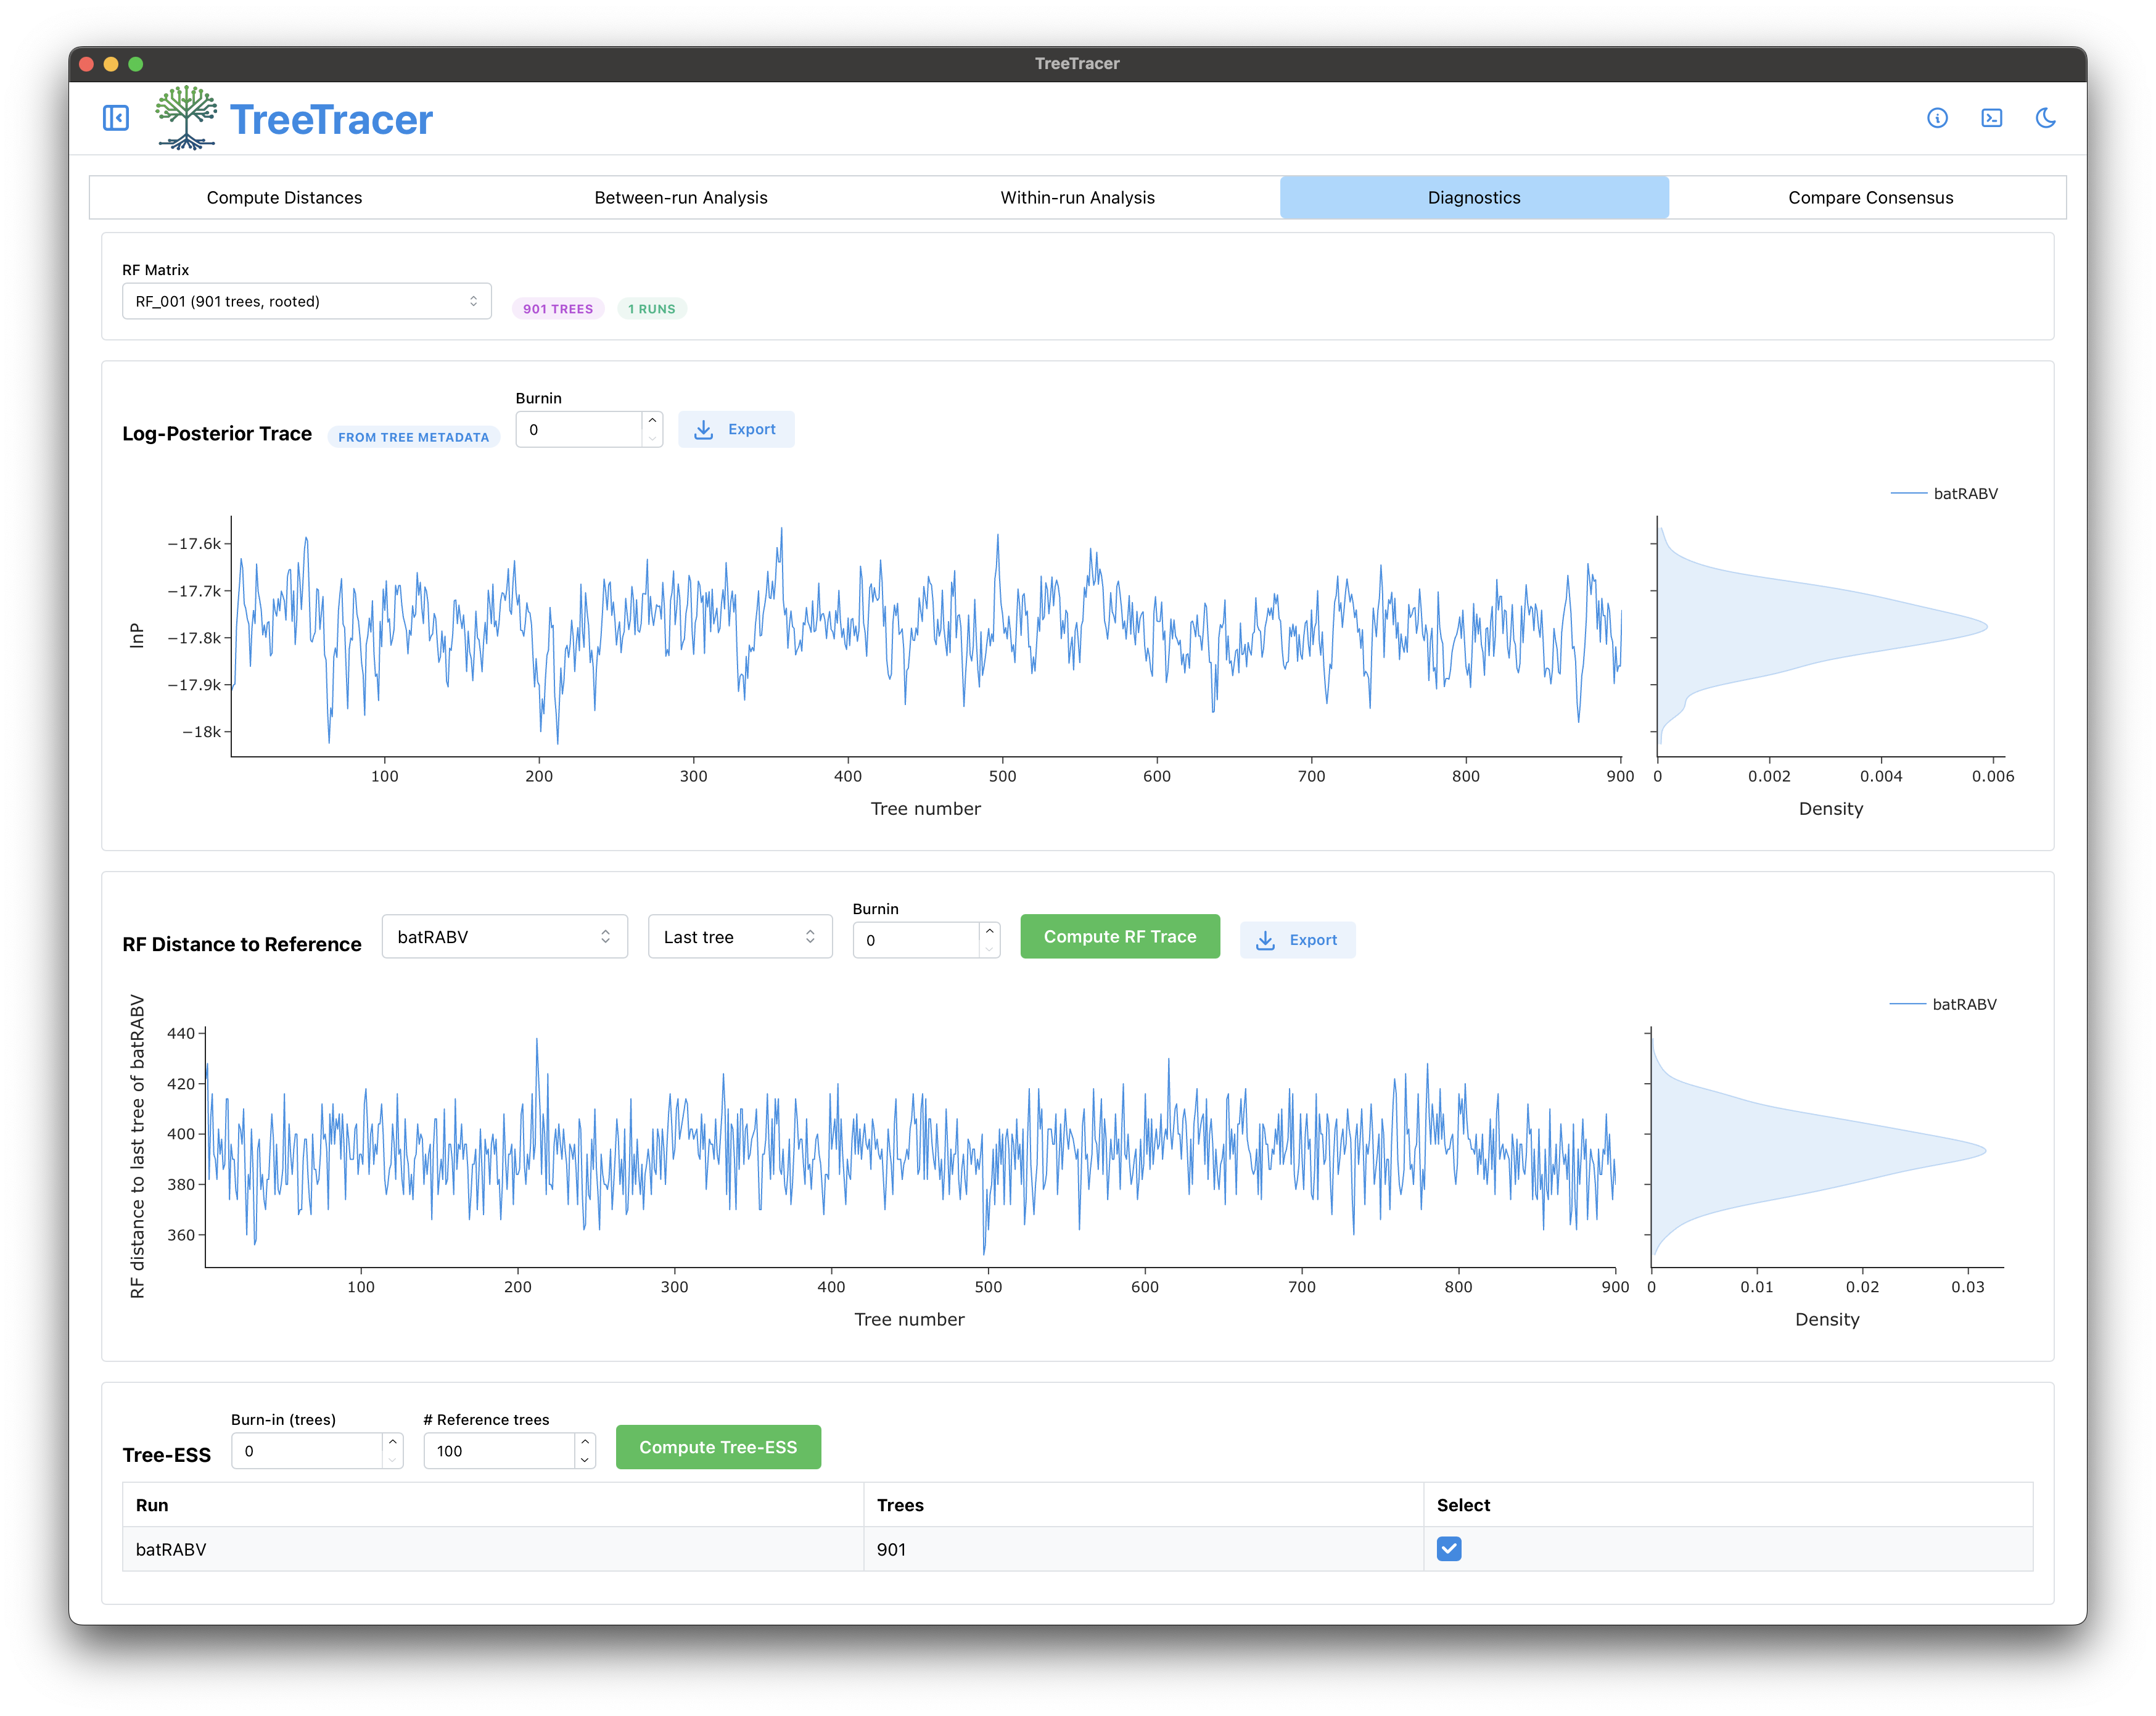The height and width of the screenshot is (1716, 2156).
Task: Toggle the batRABV run select checkbox
Action: tap(1449, 1549)
